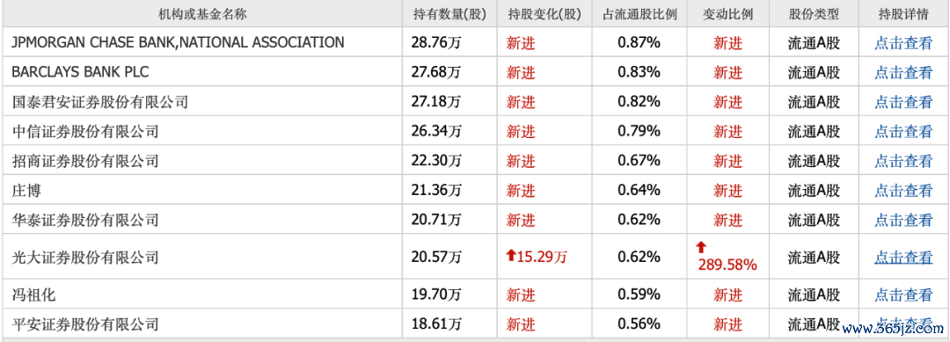Open 点击查看 for shareholder 庄博

903,190
